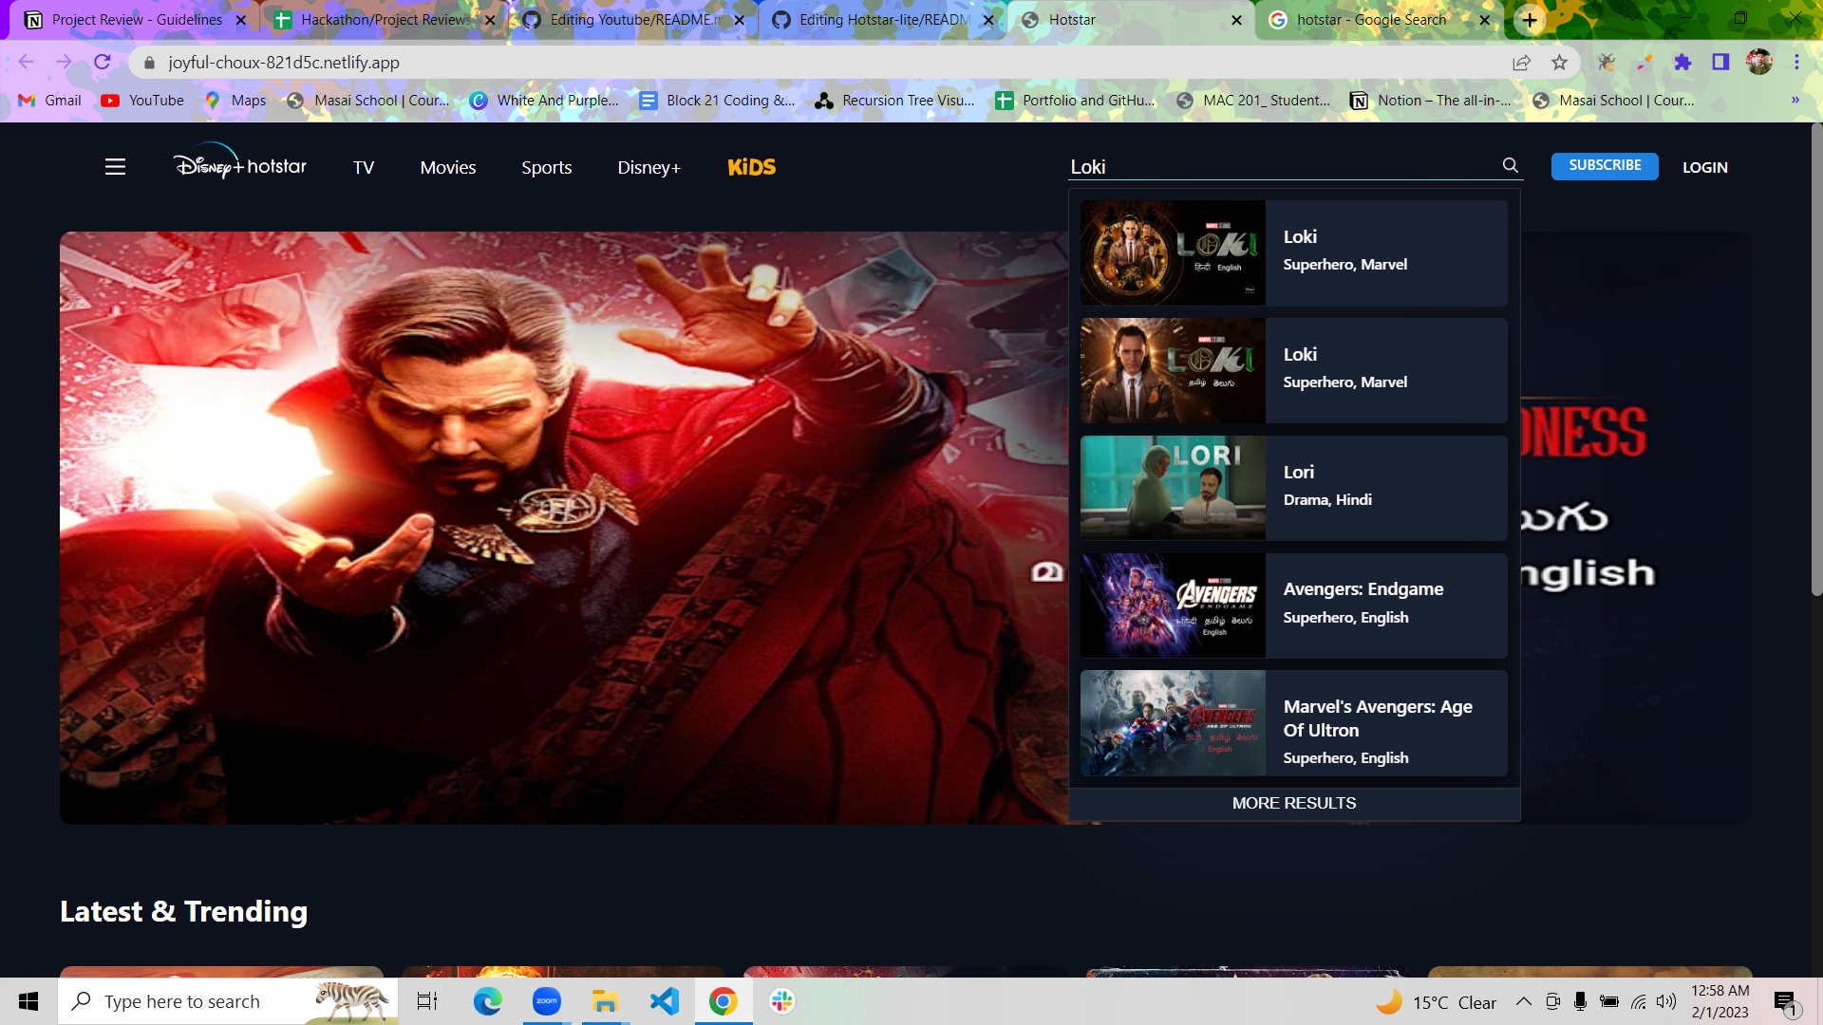This screenshot has height=1025, width=1823.
Task: Open the volume control in system tray
Action: point(1666,1001)
